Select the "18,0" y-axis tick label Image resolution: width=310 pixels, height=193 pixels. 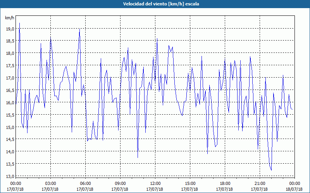(x=10, y=53)
